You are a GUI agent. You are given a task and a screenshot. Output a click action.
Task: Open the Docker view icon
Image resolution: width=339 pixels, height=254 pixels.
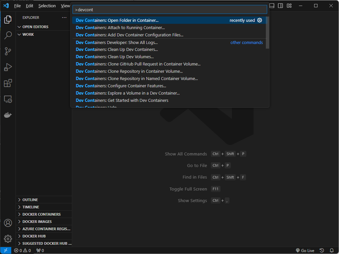click(8, 115)
